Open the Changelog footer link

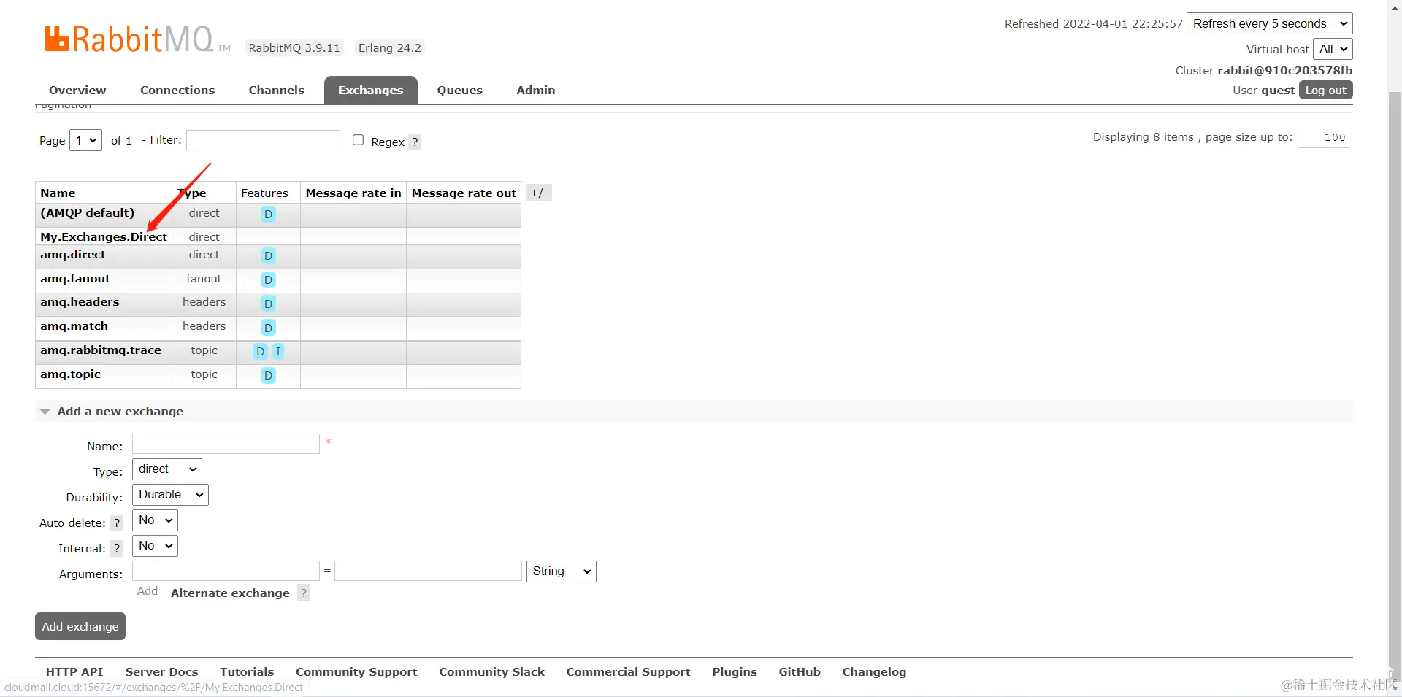point(874,672)
